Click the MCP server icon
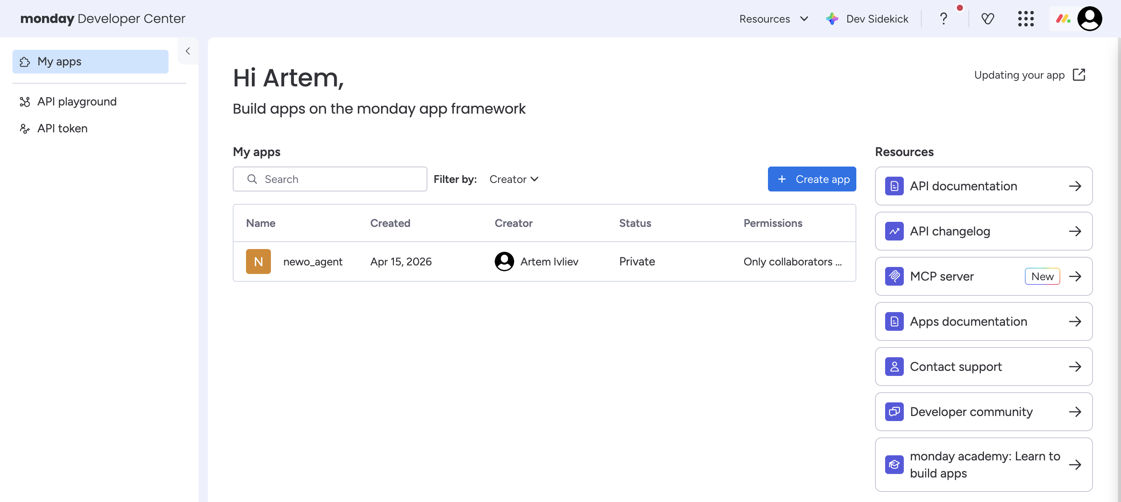 tap(894, 277)
